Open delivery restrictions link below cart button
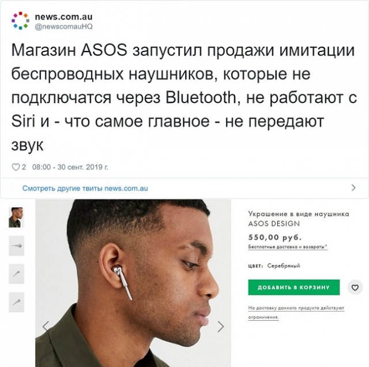This screenshot has width=369, height=367. tap(296, 313)
